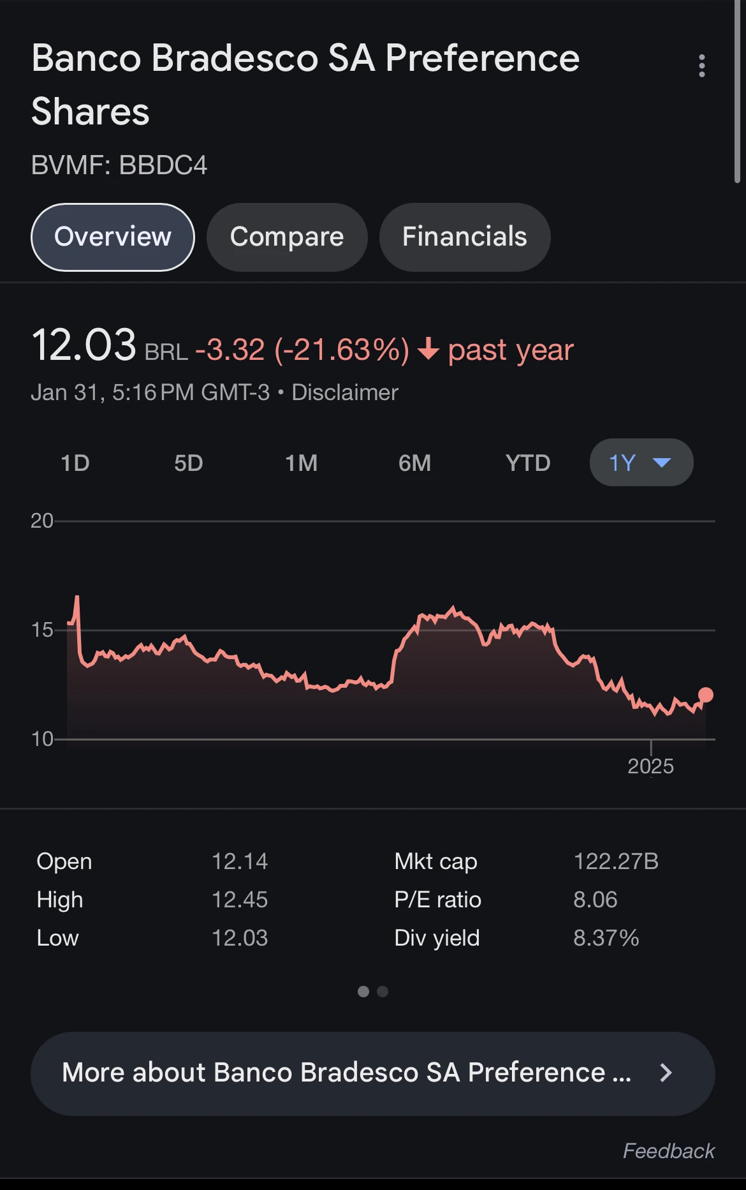Select the 1D time range

click(x=75, y=463)
